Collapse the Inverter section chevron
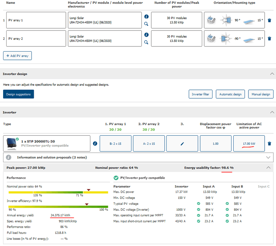Viewport: 276px width, 246px height. click(x=272, y=112)
